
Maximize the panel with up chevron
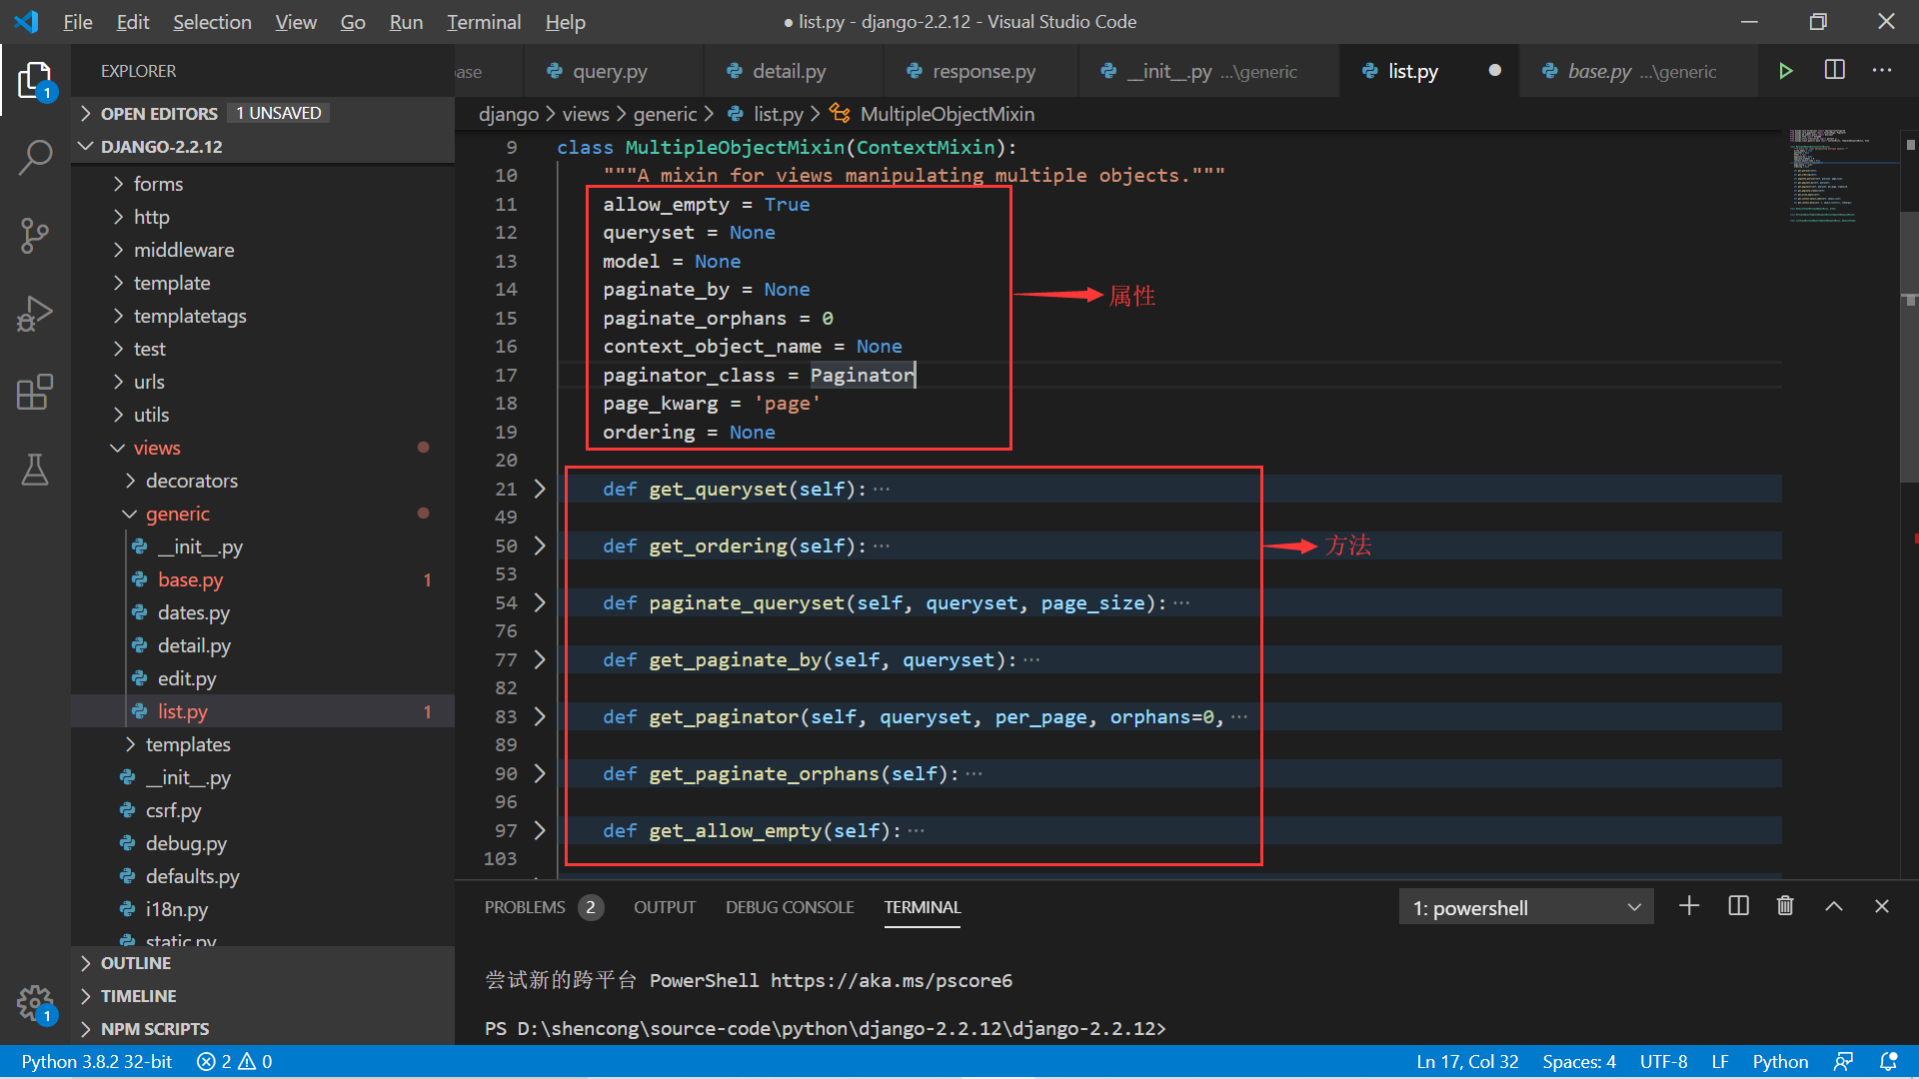1834,906
